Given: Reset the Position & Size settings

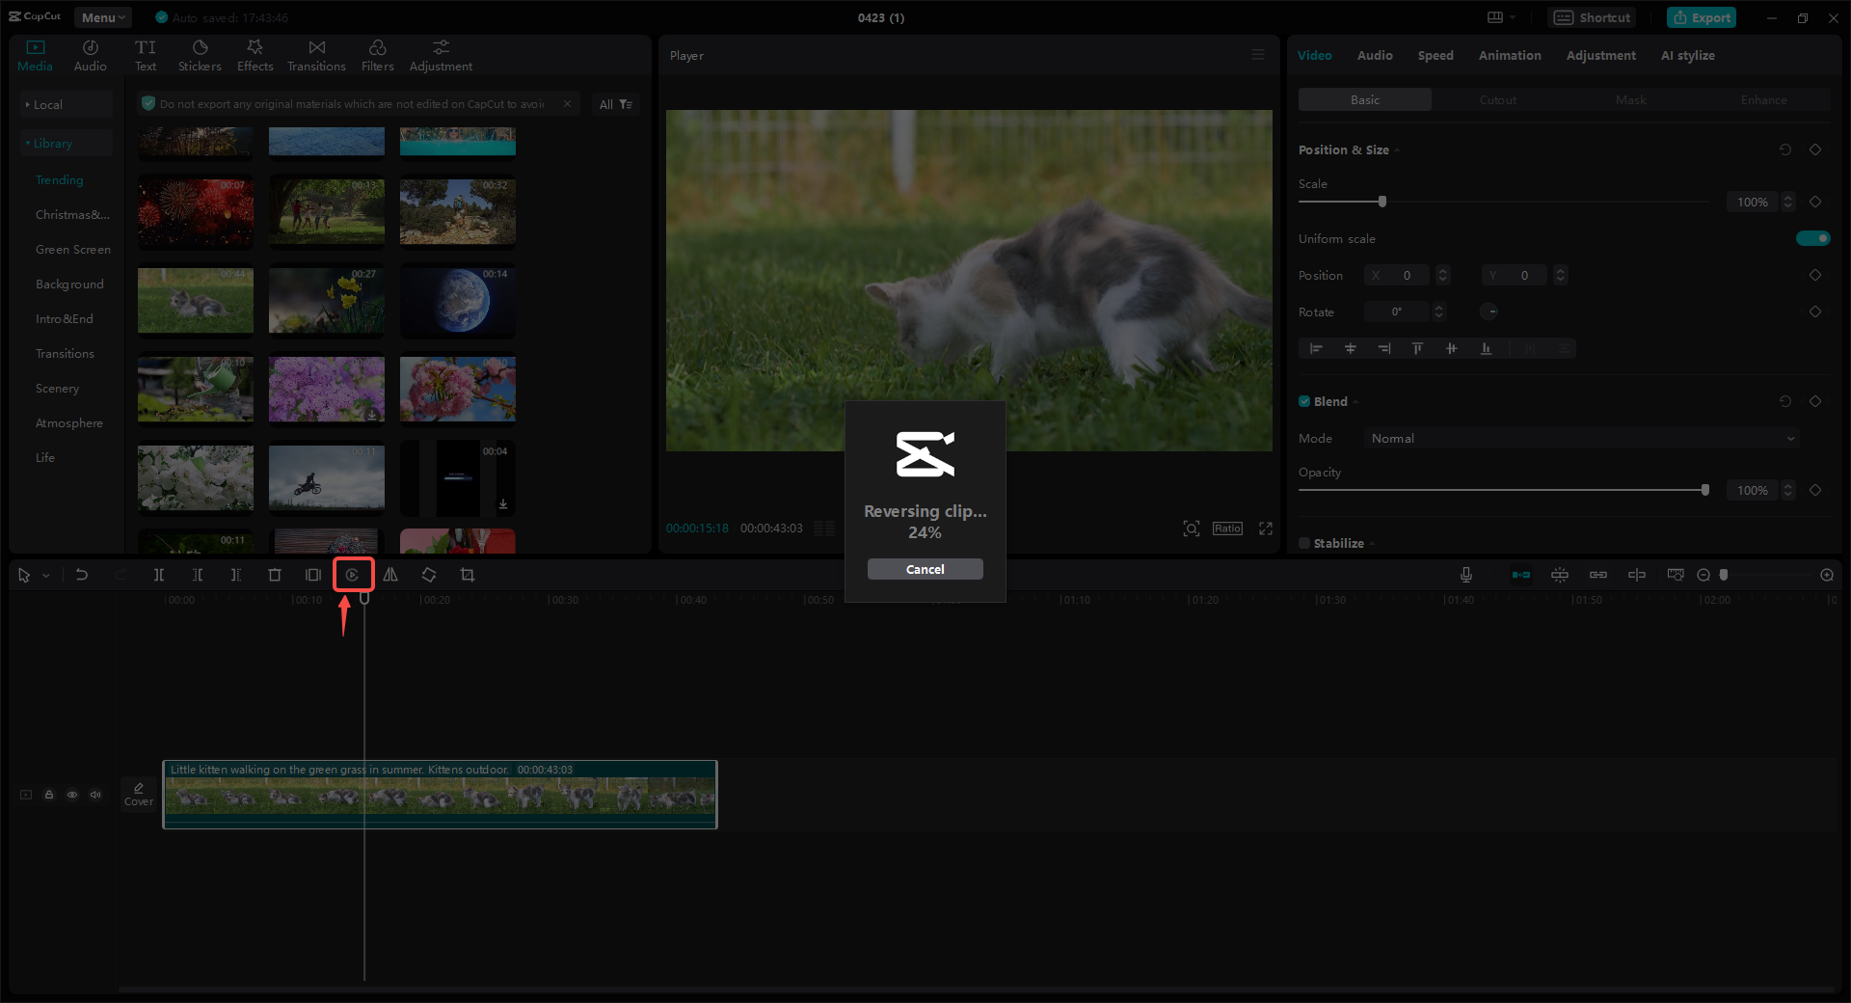Looking at the screenshot, I should click(1785, 149).
